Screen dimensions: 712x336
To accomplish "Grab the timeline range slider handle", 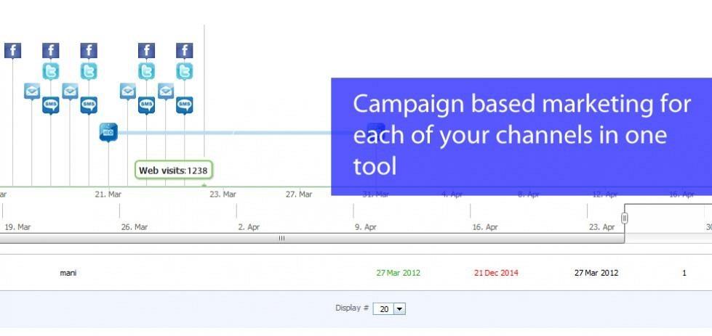I will coord(624,218).
